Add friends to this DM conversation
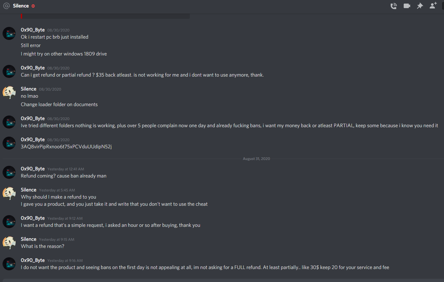The image size is (444, 282). (433, 6)
